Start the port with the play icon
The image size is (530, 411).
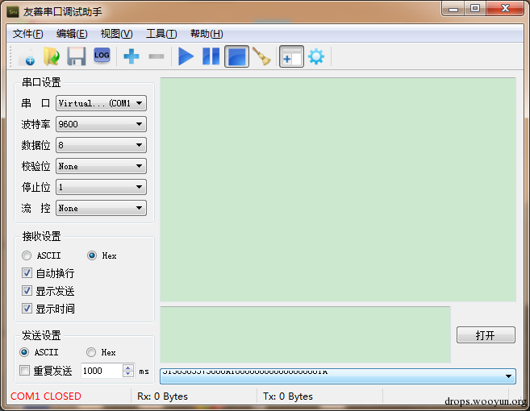pos(186,56)
